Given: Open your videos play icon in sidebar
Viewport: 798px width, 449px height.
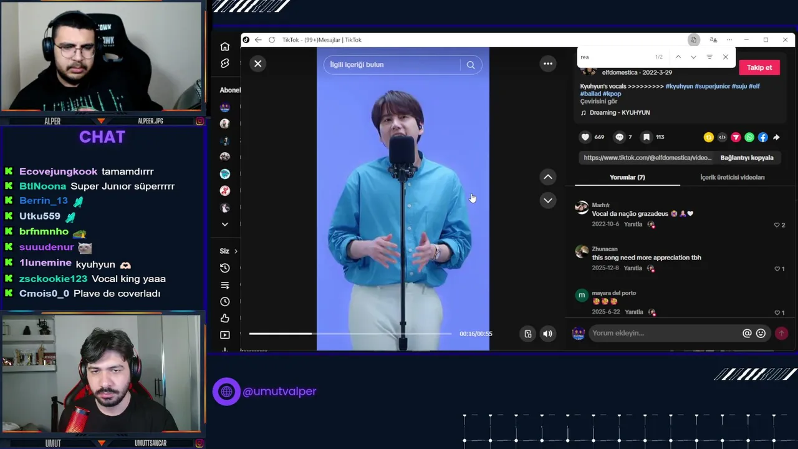Looking at the screenshot, I should click(x=225, y=336).
